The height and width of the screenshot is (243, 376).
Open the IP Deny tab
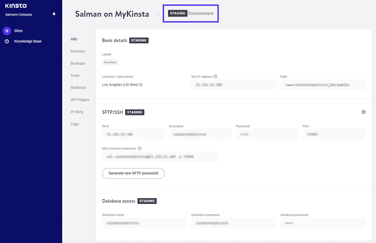coord(77,112)
